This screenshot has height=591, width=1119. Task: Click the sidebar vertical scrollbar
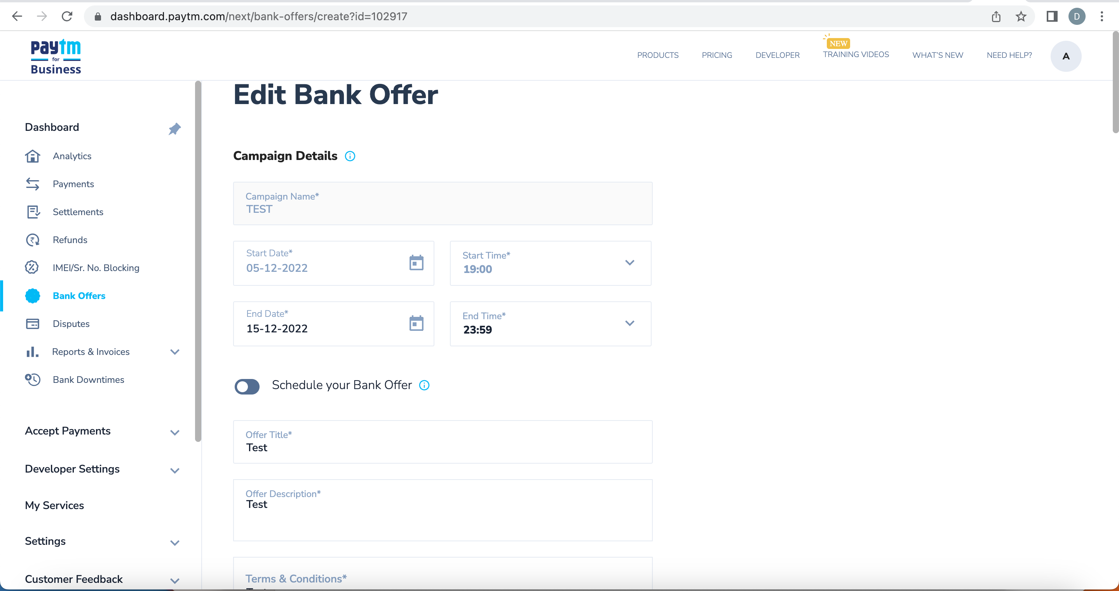coord(198,261)
